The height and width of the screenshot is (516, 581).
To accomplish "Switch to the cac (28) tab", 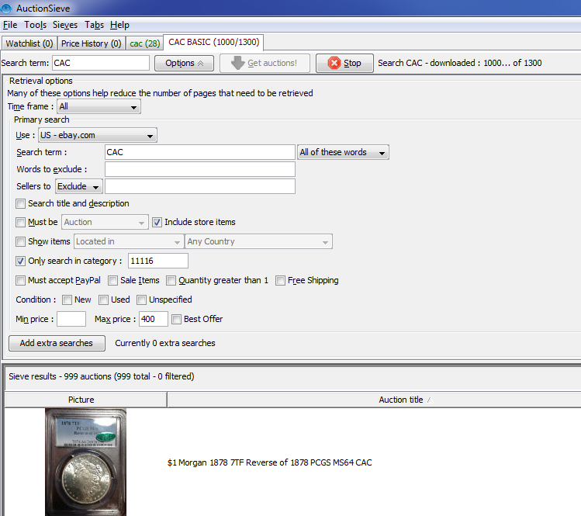I will (144, 43).
